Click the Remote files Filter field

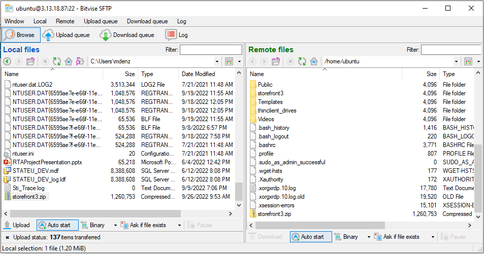pyautogui.click(x=451, y=50)
